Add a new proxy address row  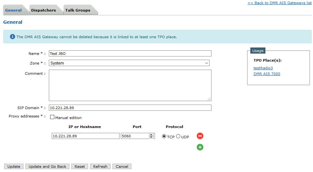[x=200, y=147]
